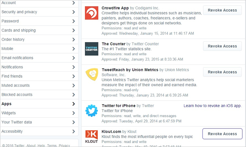Click the Crowdfire App logo icon

(x=92, y=13)
